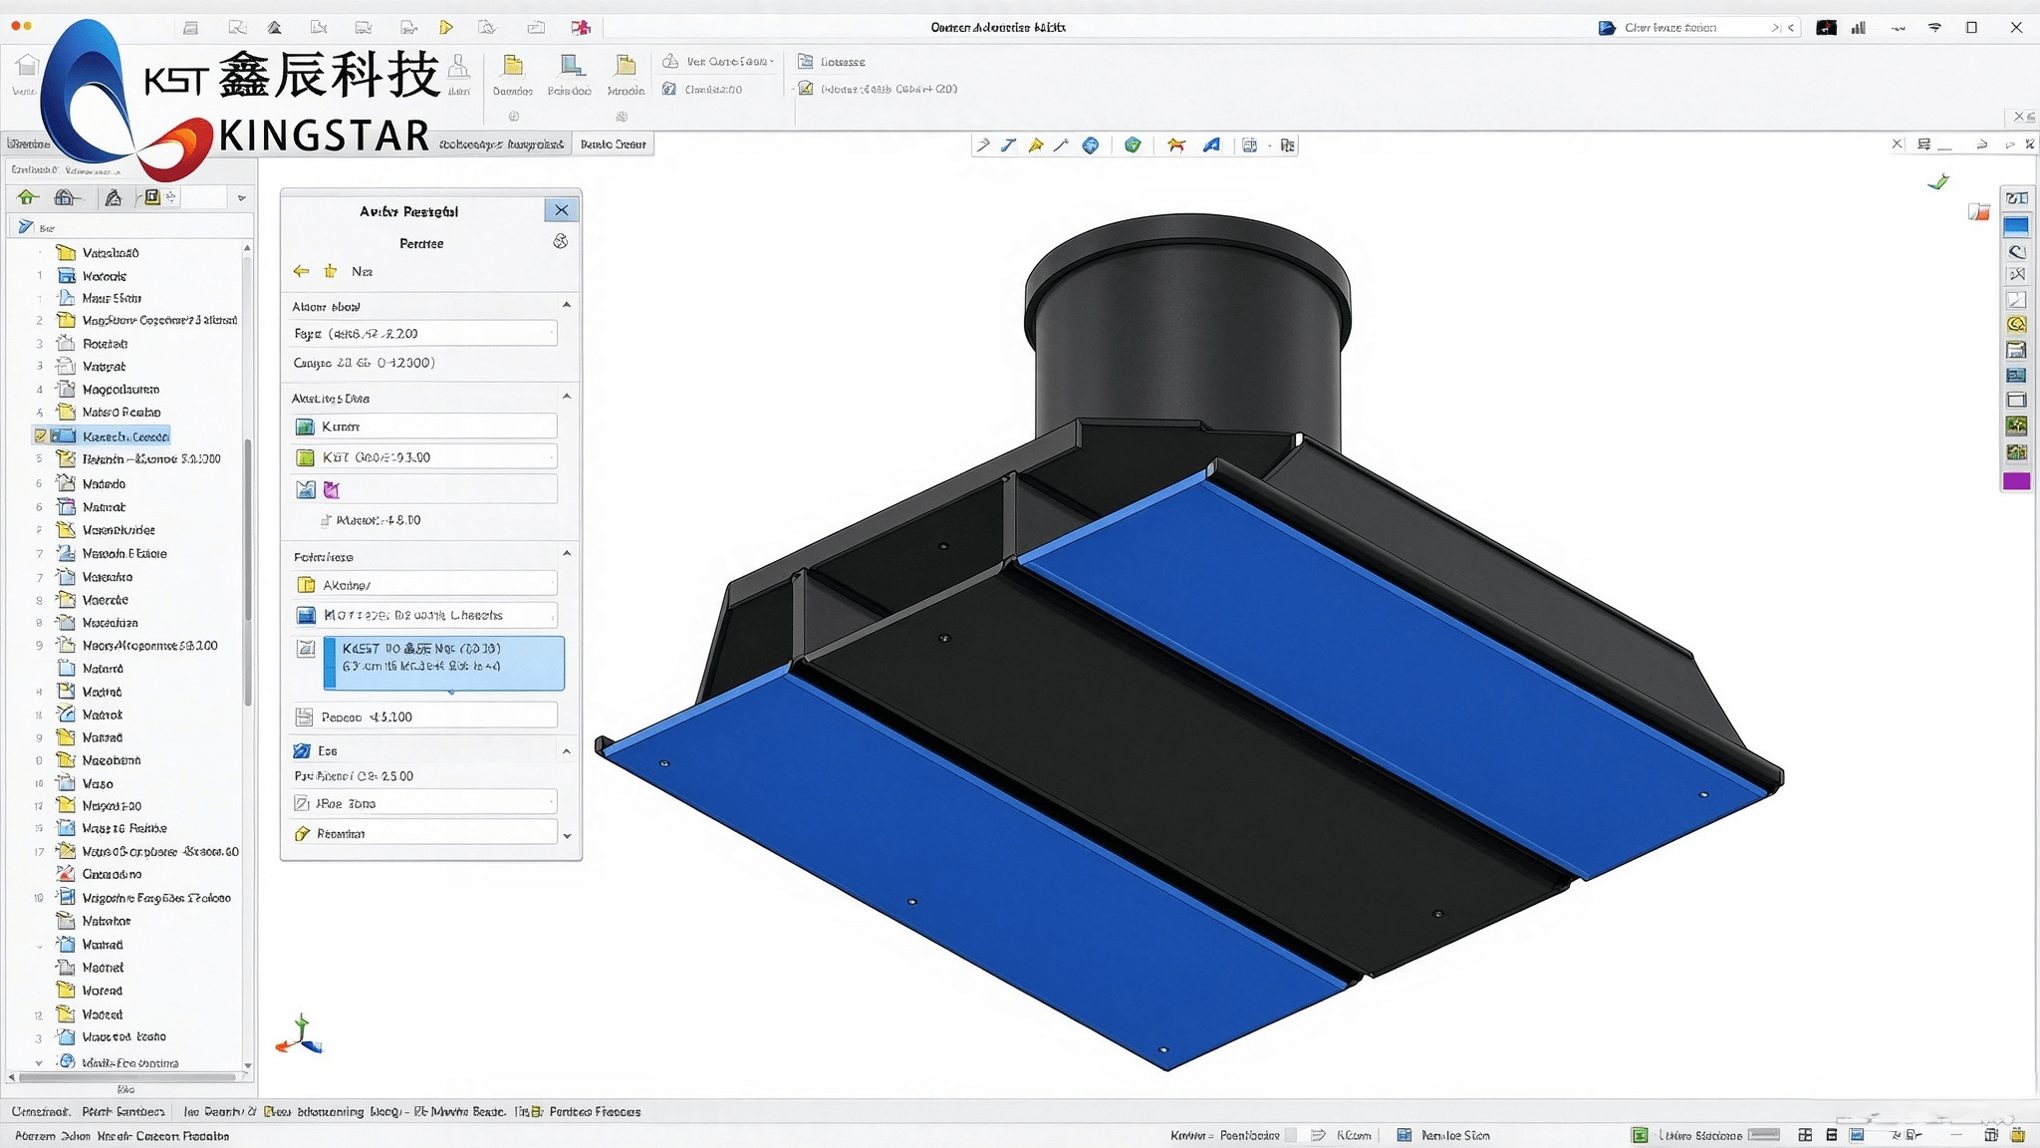Screen dimensions: 2040x1148
Task: Select the 'Nadedo' tree item
Action: point(104,484)
